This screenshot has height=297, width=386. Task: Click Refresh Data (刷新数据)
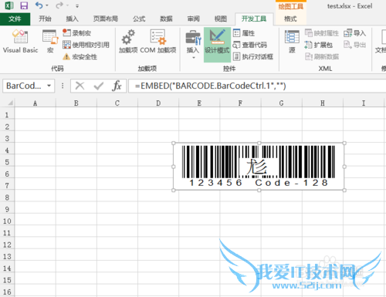point(322,56)
